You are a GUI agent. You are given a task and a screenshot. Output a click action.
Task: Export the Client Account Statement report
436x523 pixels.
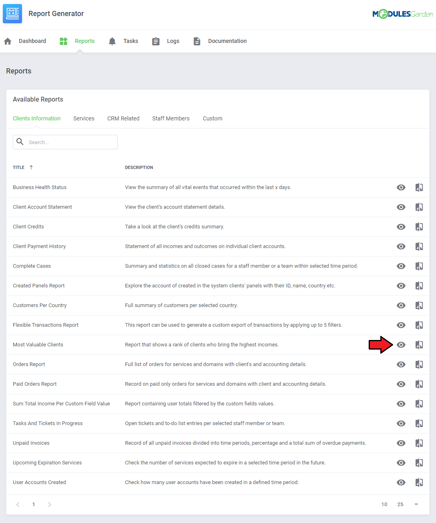[x=419, y=207]
